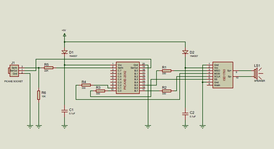Screen dimensions: 274x149
Task: Click the Sp- pin label on ISD1760
Action: point(230,77)
